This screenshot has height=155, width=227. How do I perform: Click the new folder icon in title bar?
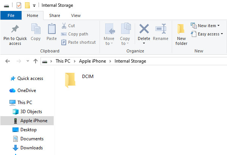pyautogui.click(x=27, y=5)
